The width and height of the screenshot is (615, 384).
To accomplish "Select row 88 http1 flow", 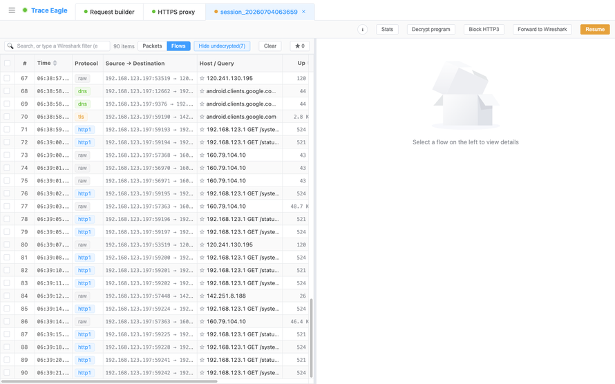I will pyautogui.click(x=155, y=347).
